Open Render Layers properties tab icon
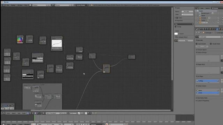The width and height of the screenshot is (223, 125). pos(203,29)
